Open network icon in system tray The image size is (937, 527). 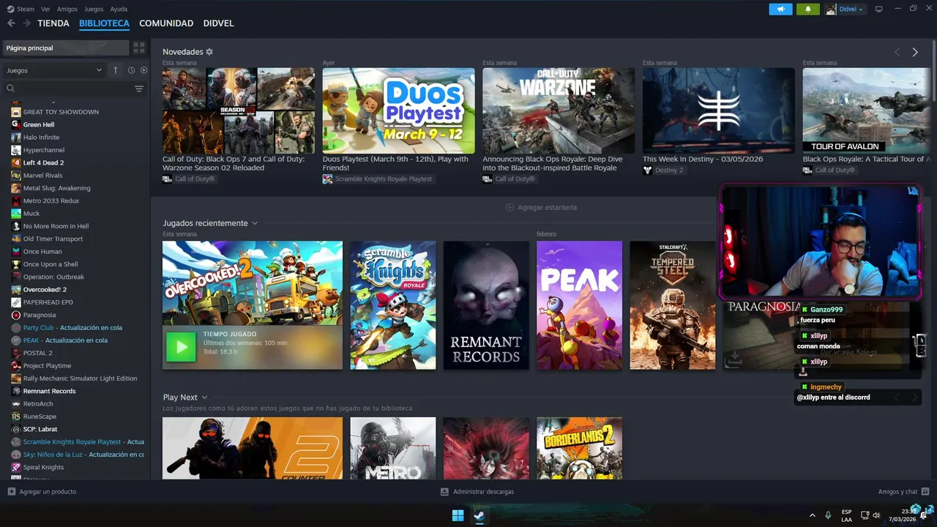pos(865,515)
